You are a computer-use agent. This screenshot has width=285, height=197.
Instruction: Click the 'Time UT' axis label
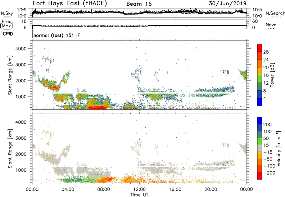139,195
